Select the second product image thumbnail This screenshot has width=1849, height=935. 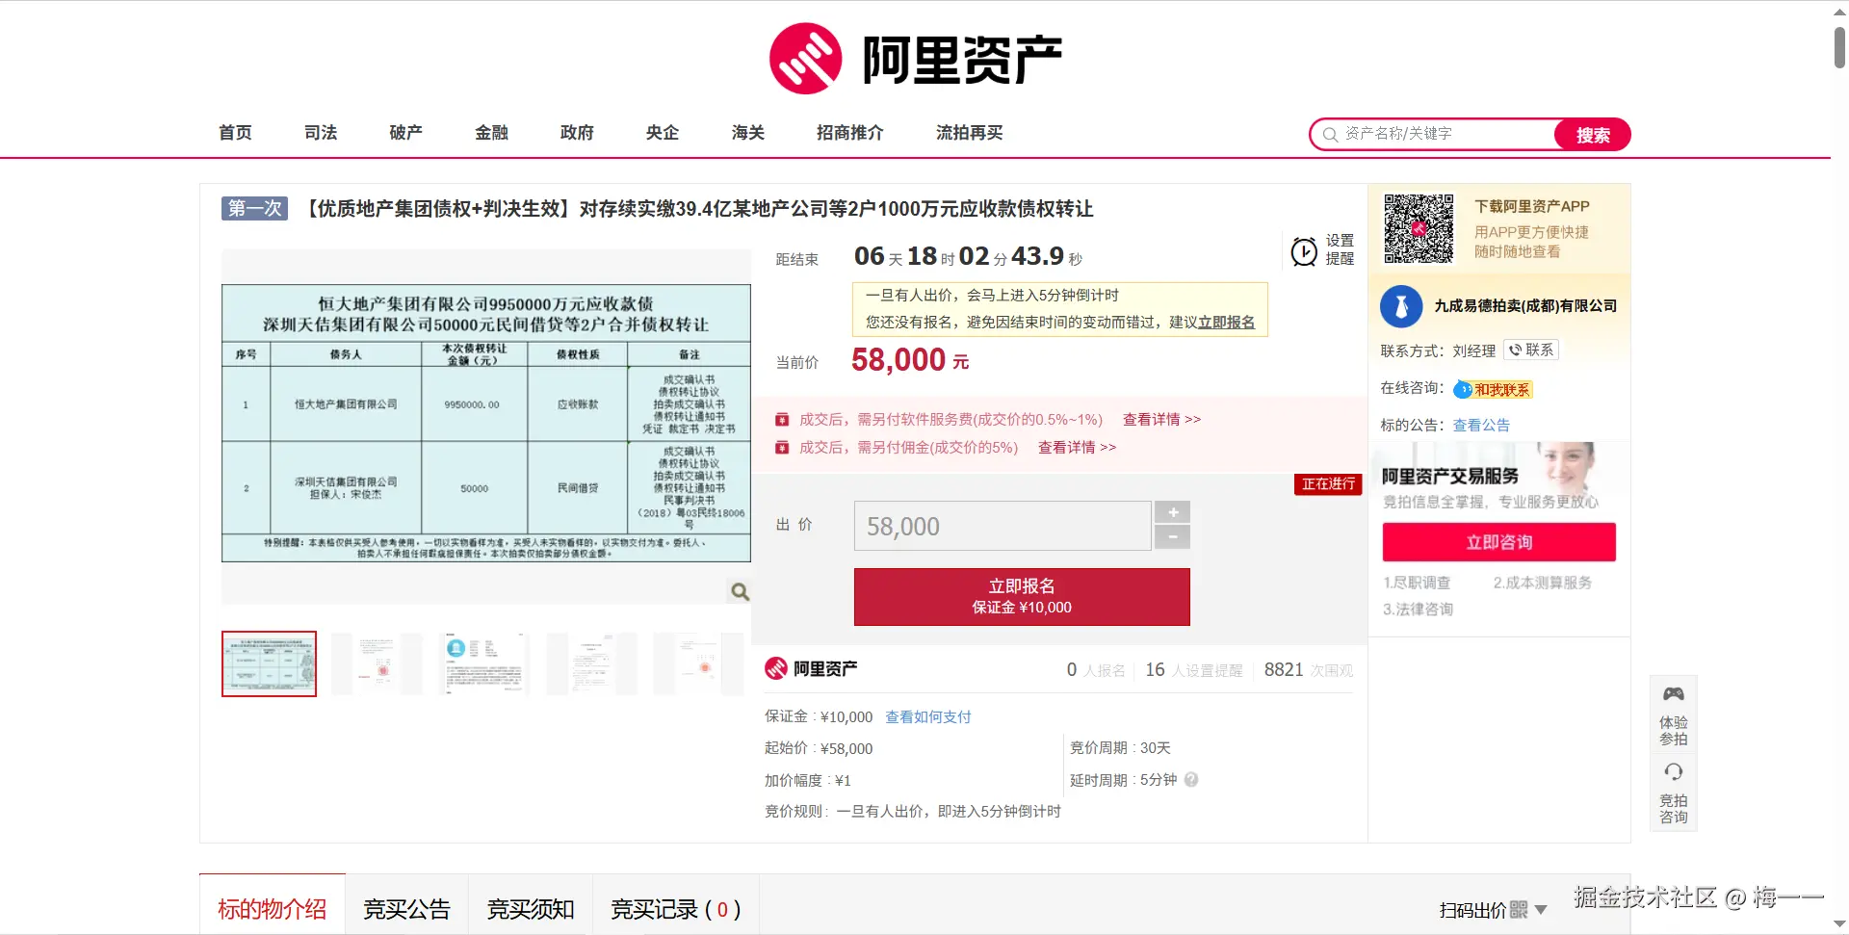[x=376, y=663]
